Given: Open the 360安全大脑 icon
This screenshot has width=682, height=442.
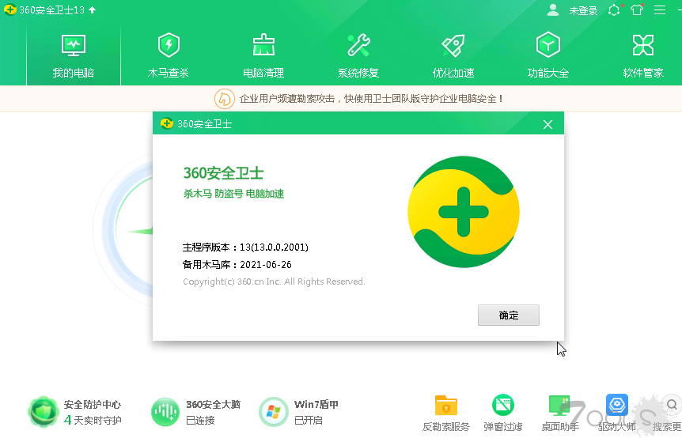Looking at the screenshot, I should coord(165,412).
